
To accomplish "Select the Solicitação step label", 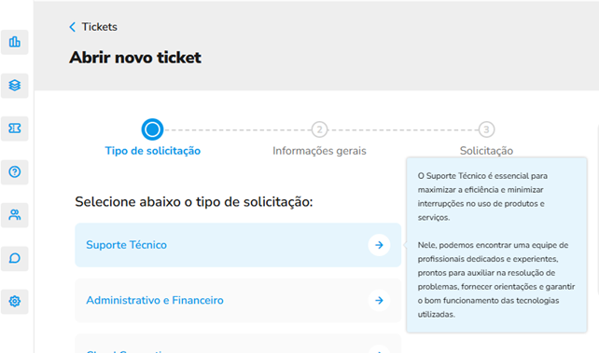I will [486, 151].
